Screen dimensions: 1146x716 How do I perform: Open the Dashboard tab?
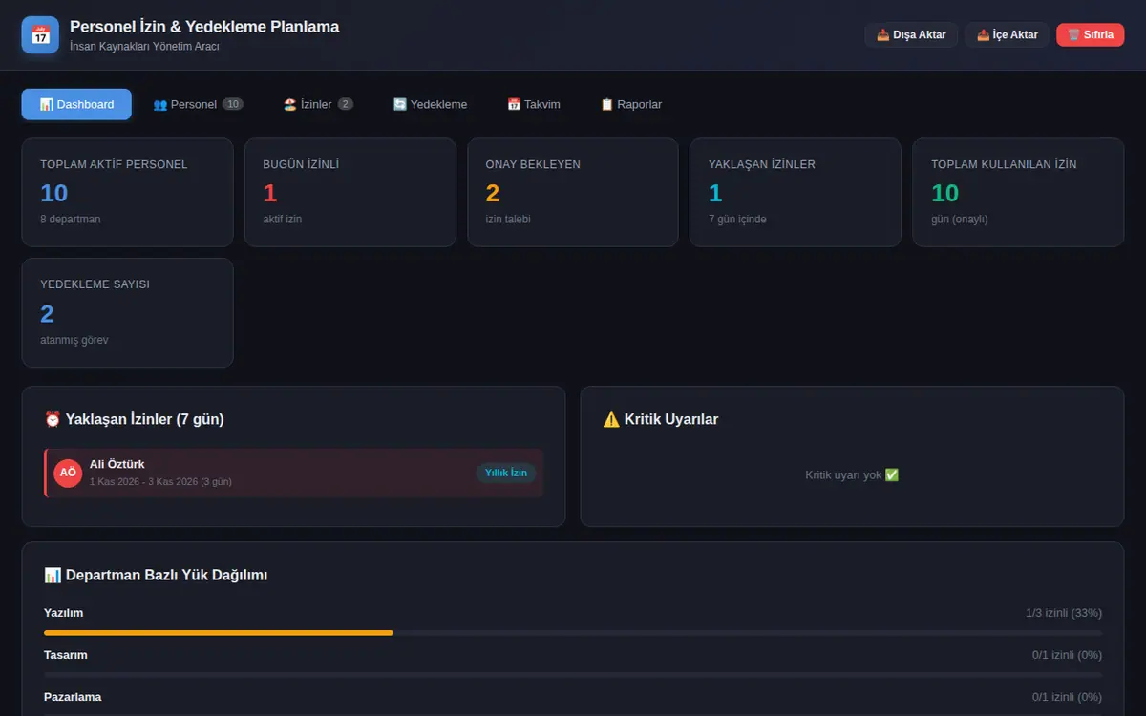pos(76,104)
